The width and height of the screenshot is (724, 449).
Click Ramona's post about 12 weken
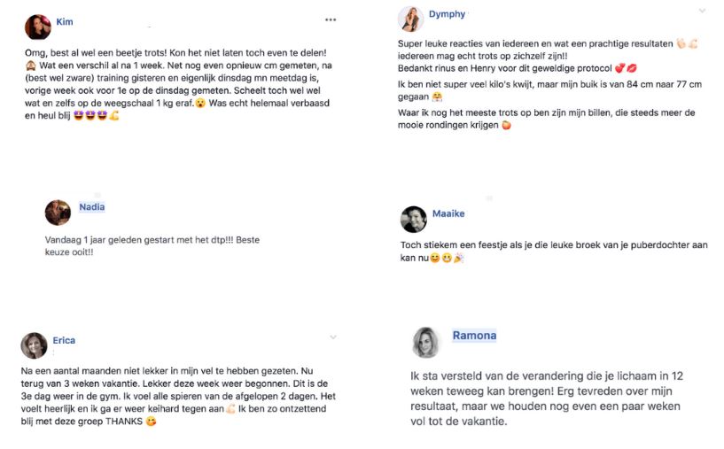pyautogui.click(x=545, y=399)
